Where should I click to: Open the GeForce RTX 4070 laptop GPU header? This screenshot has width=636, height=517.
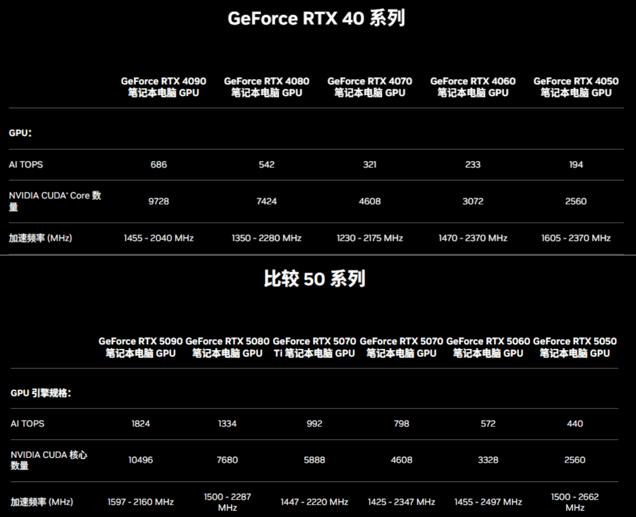pyautogui.click(x=370, y=87)
